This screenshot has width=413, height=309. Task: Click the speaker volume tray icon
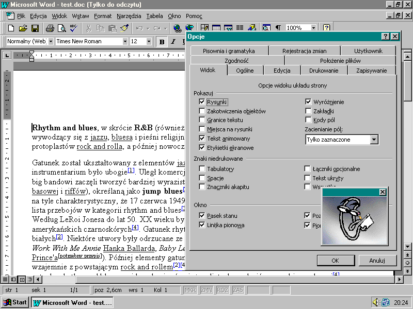click(x=375, y=302)
